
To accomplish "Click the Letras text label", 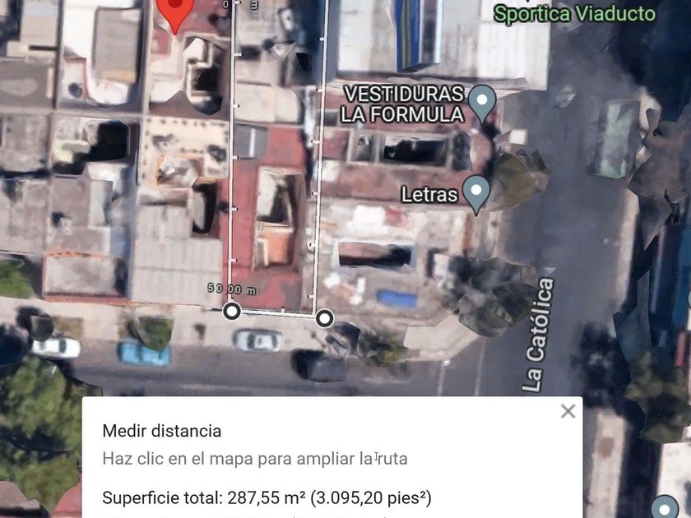I will (x=429, y=195).
